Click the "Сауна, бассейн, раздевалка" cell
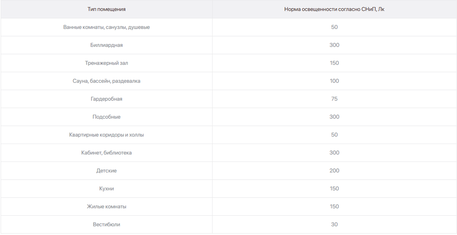This screenshot has height=235, width=457. click(x=106, y=81)
